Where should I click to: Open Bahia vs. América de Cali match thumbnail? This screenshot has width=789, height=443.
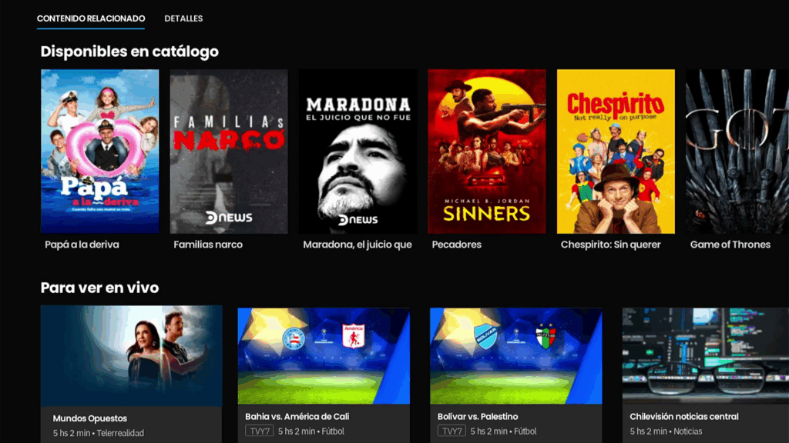(324, 355)
